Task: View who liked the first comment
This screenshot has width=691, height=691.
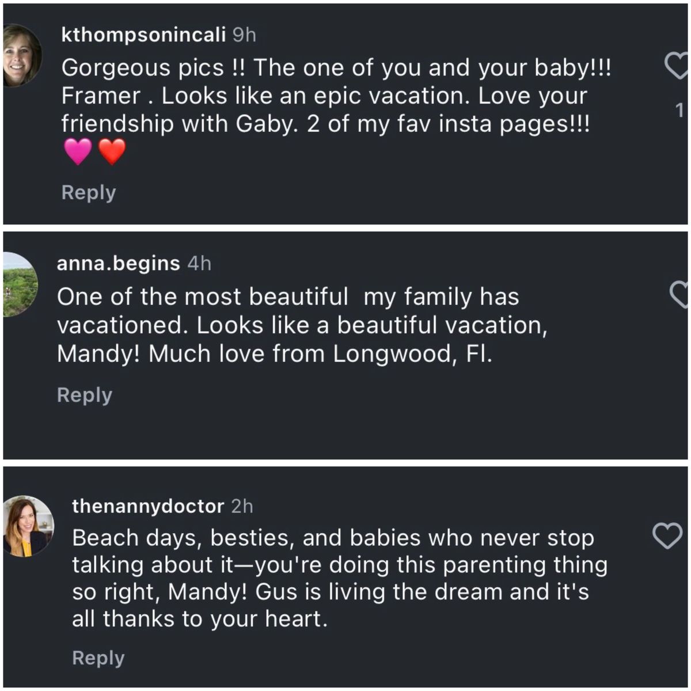Action: point(679,109)
